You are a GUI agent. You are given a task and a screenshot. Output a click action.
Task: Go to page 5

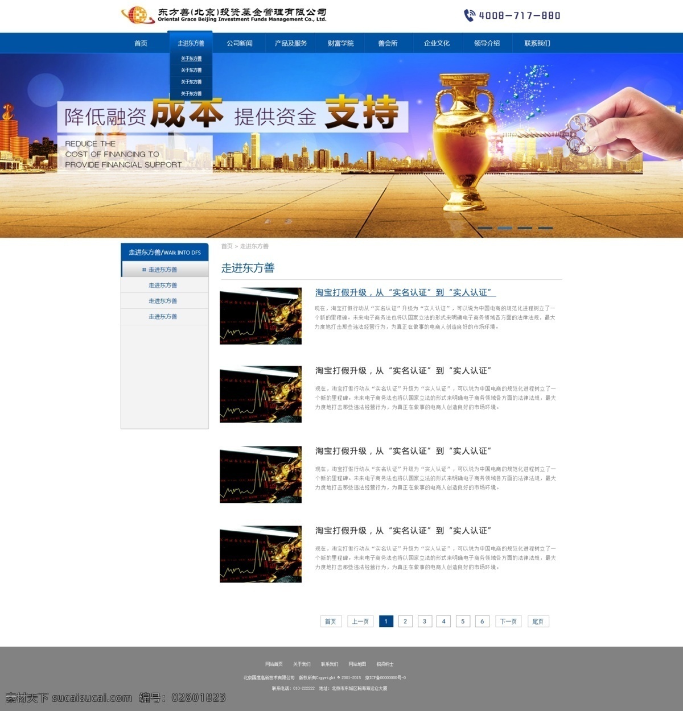pyautogui.click(x=463, y=621)
